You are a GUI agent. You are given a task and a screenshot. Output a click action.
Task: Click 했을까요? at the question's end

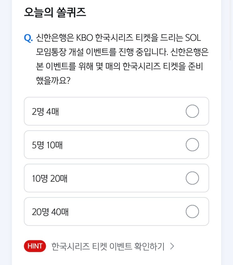(x=53, y=81)
